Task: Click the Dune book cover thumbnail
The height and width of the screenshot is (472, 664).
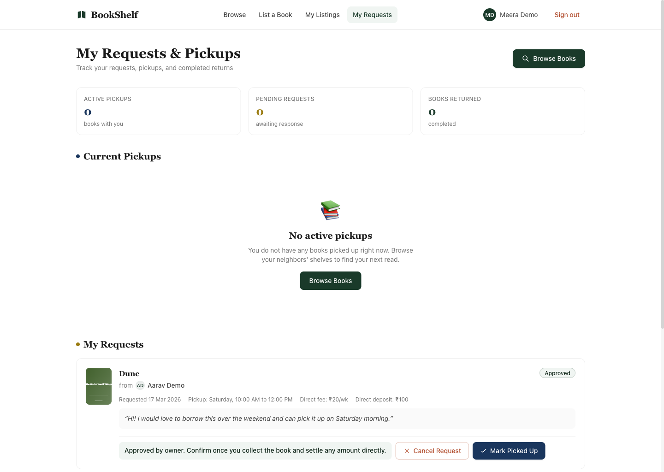Action: click(x=99, y=386)
